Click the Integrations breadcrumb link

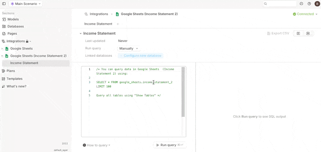point(99,14)
